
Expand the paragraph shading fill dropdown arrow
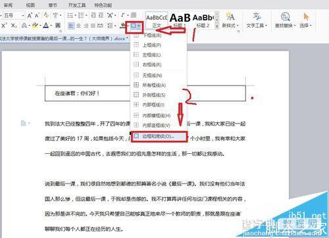tap(128, 26)
